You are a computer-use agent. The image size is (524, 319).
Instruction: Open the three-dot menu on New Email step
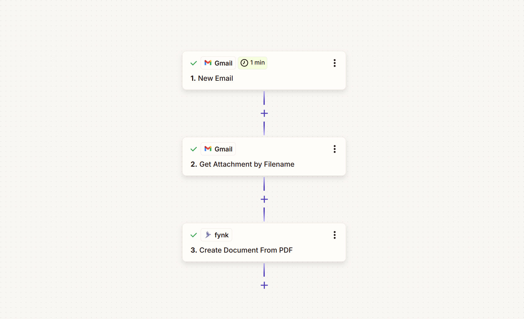tap(335, 63)
